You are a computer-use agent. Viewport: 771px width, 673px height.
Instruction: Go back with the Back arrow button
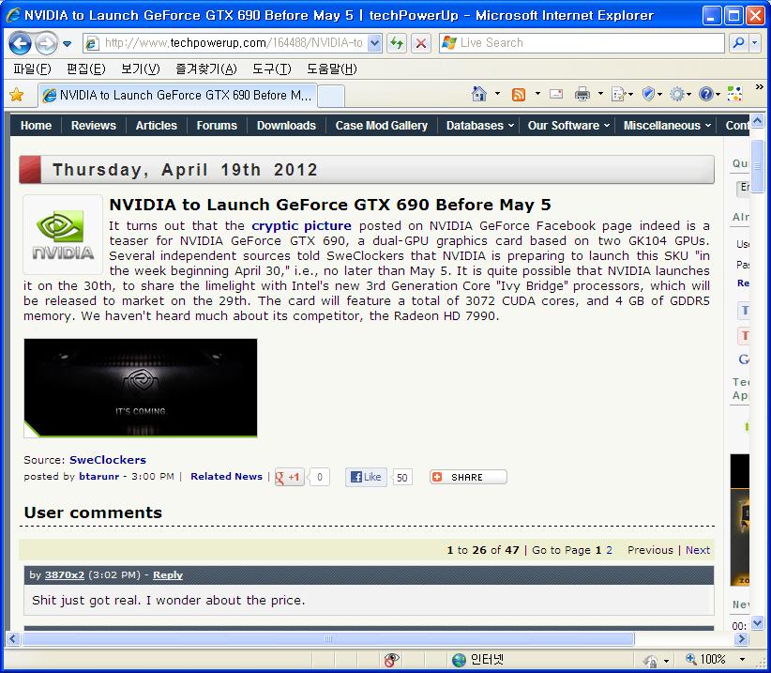20,43
